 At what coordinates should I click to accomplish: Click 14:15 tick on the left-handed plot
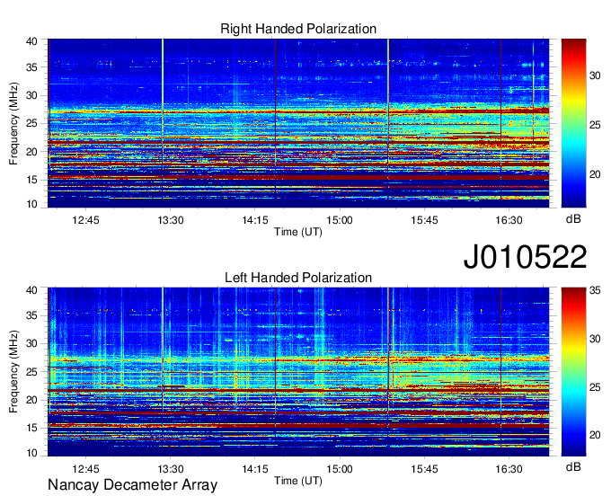click(x=255, y=469)
